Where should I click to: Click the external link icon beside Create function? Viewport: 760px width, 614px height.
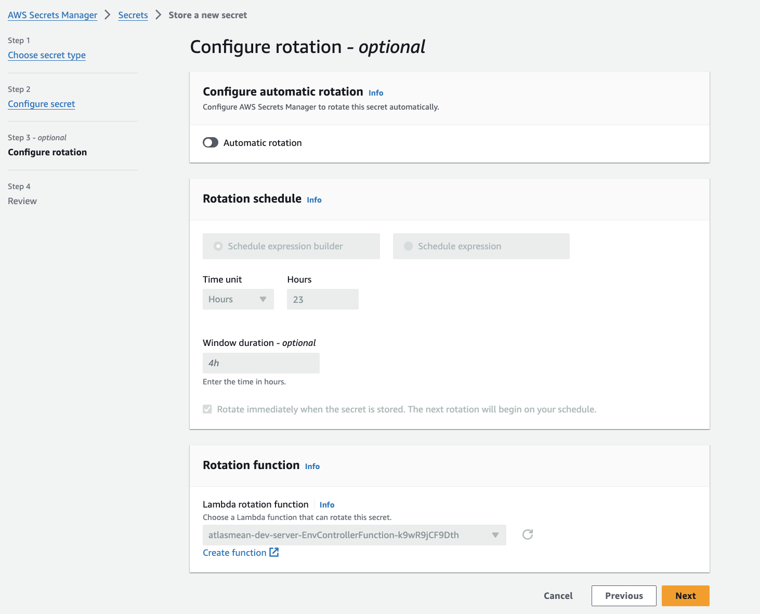pyautogui.click(x=274, y=552)
